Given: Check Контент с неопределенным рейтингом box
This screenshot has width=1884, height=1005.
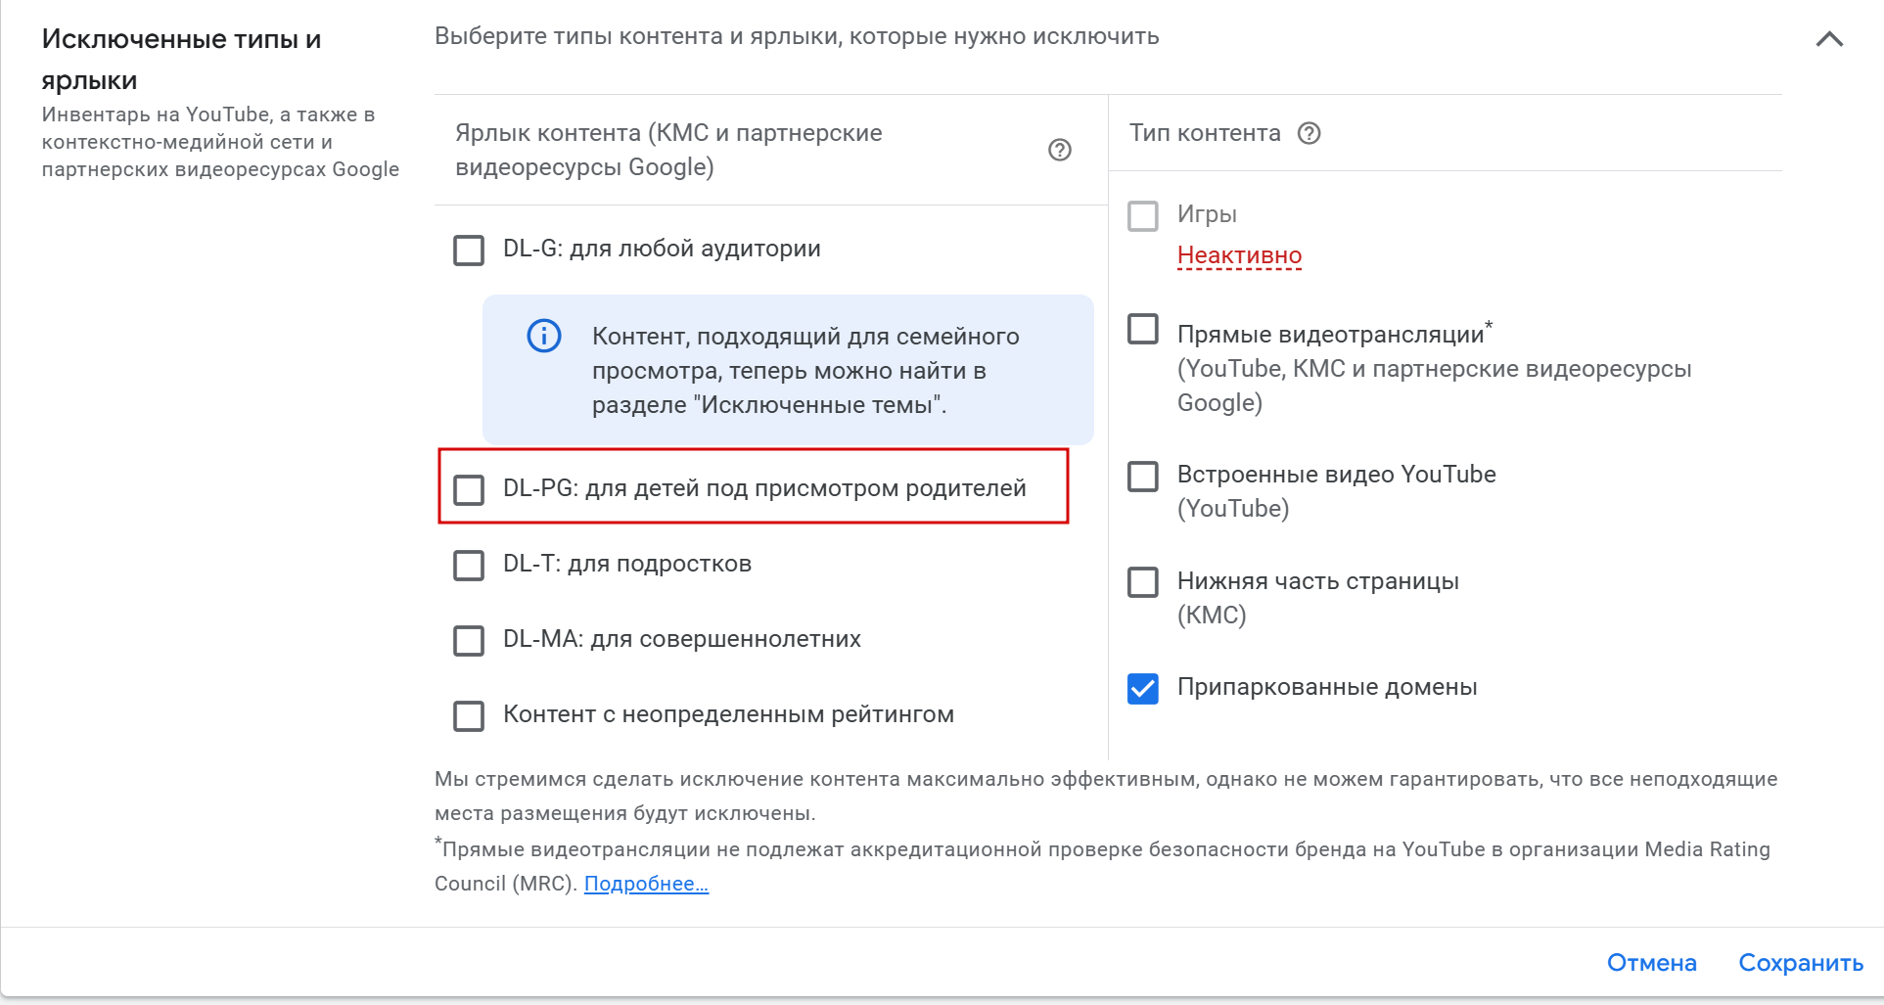Looking at the screenshot, I should (469, 715).
